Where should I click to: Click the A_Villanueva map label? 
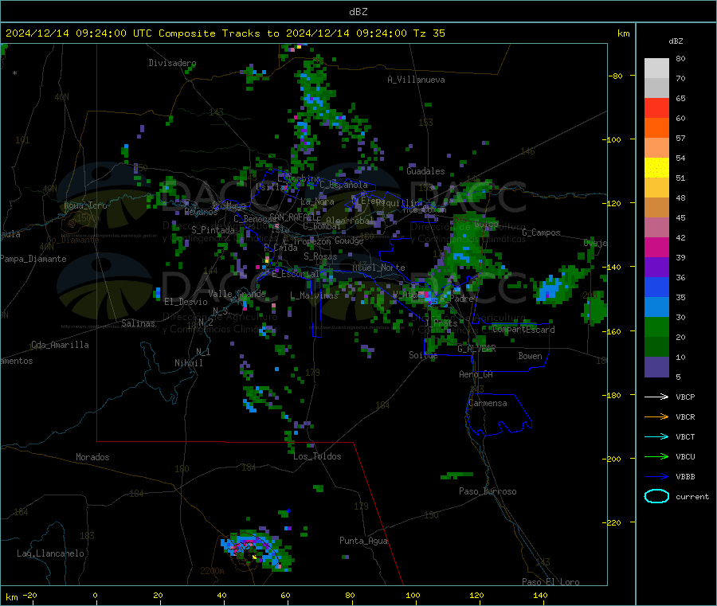tap(416, 80)
